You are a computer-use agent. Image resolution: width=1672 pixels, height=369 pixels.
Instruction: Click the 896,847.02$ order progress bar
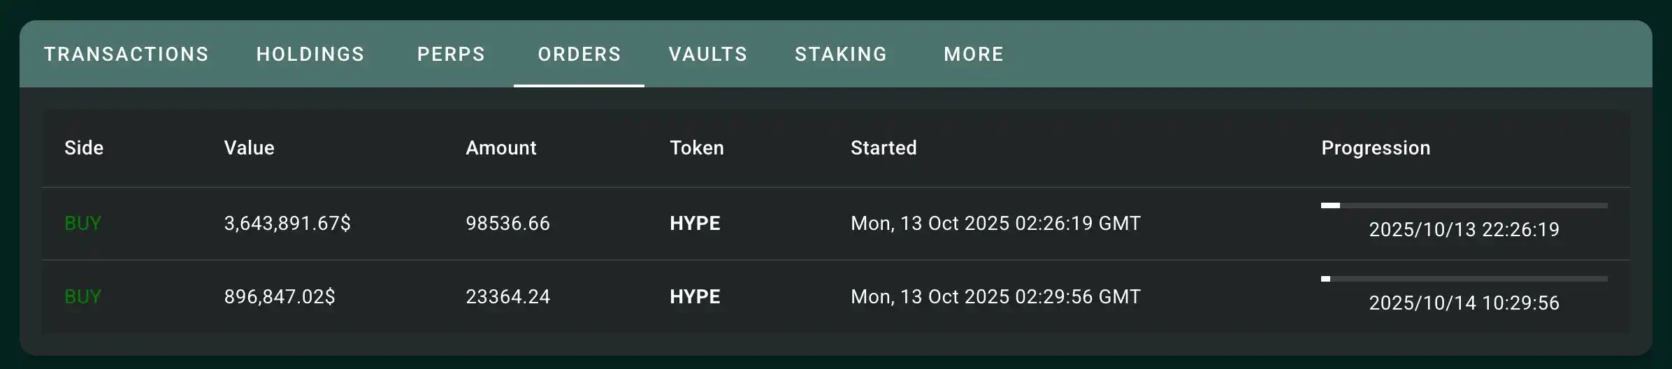(1464, 279)
